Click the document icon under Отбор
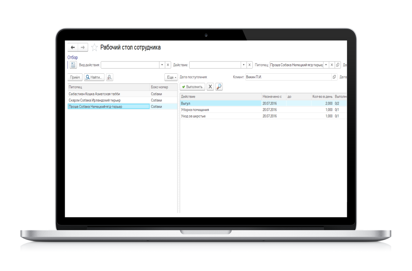The image size is (412, 271). point(73,65)
